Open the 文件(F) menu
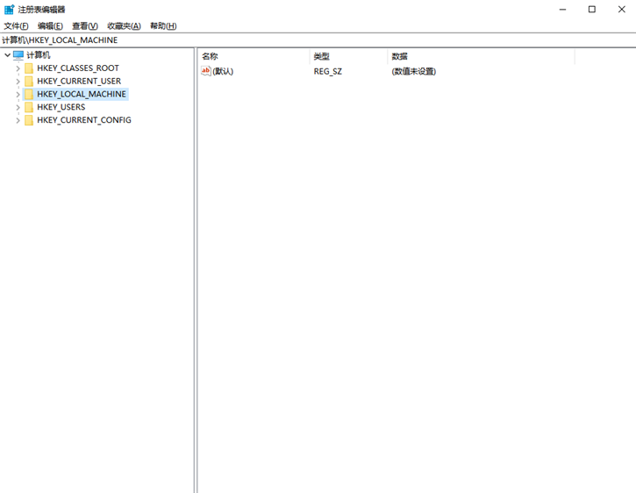The width and height of the screenshot is (636, 493). 16,26
